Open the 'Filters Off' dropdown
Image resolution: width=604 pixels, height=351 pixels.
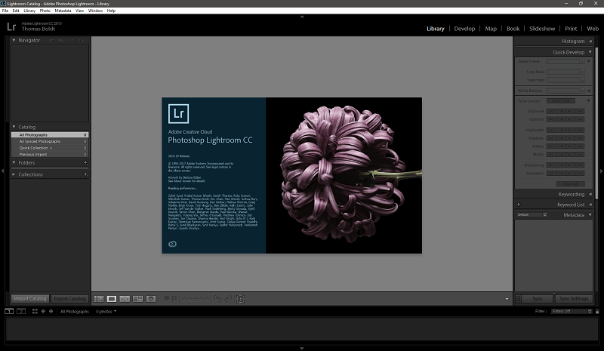pyautogui.click(x=572, y=311)
